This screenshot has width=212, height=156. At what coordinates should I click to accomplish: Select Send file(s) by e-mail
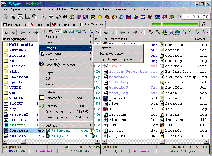[66, 65]
